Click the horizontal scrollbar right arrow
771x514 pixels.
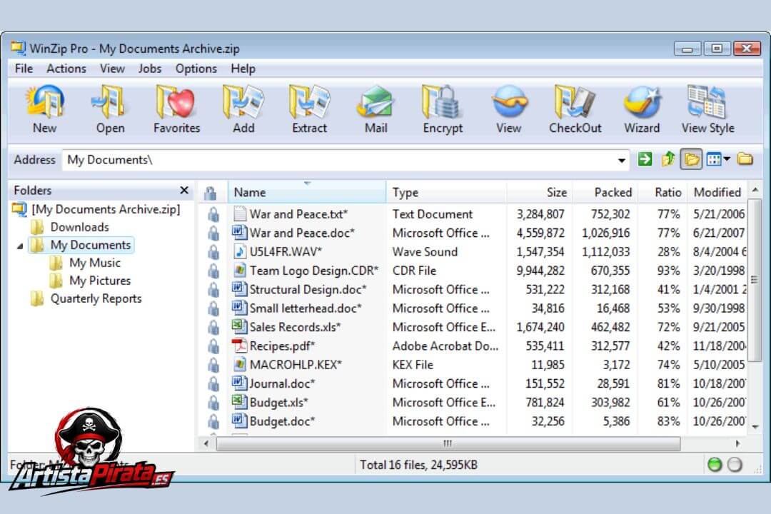click(737, 443)
